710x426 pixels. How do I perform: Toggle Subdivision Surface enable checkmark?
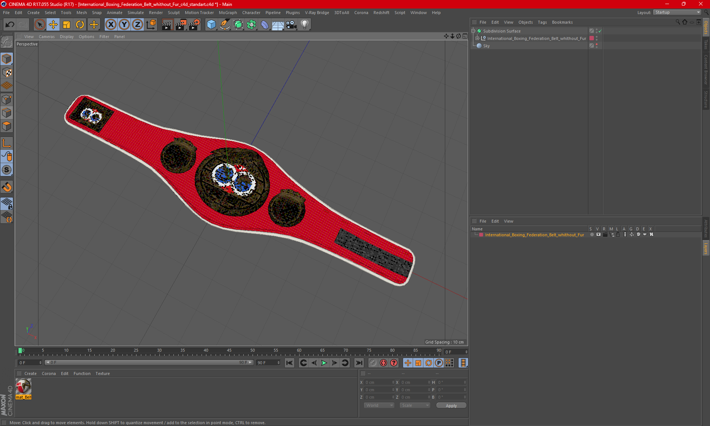600,31
